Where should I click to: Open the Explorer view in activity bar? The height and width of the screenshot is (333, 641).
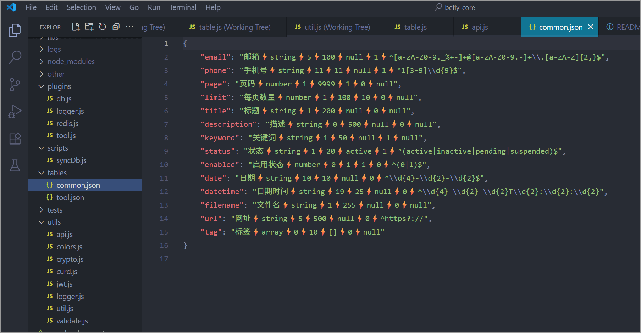15,30
